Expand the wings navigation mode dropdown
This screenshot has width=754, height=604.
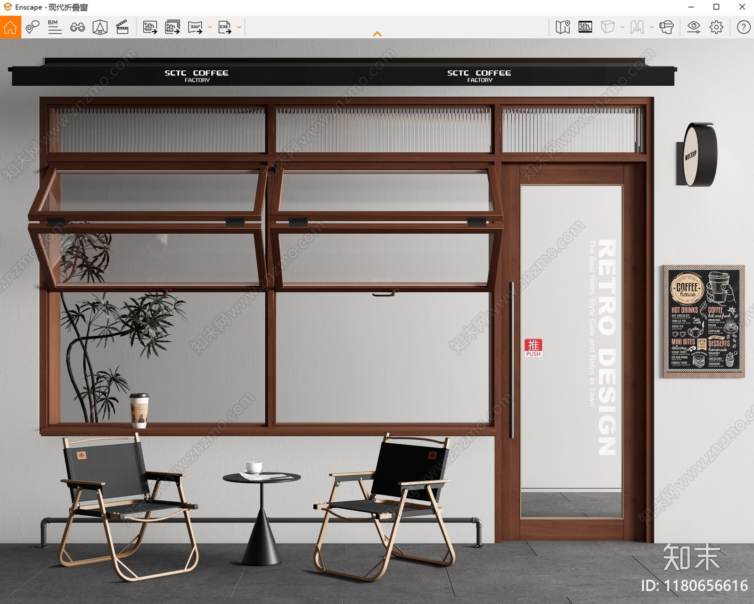652,27
